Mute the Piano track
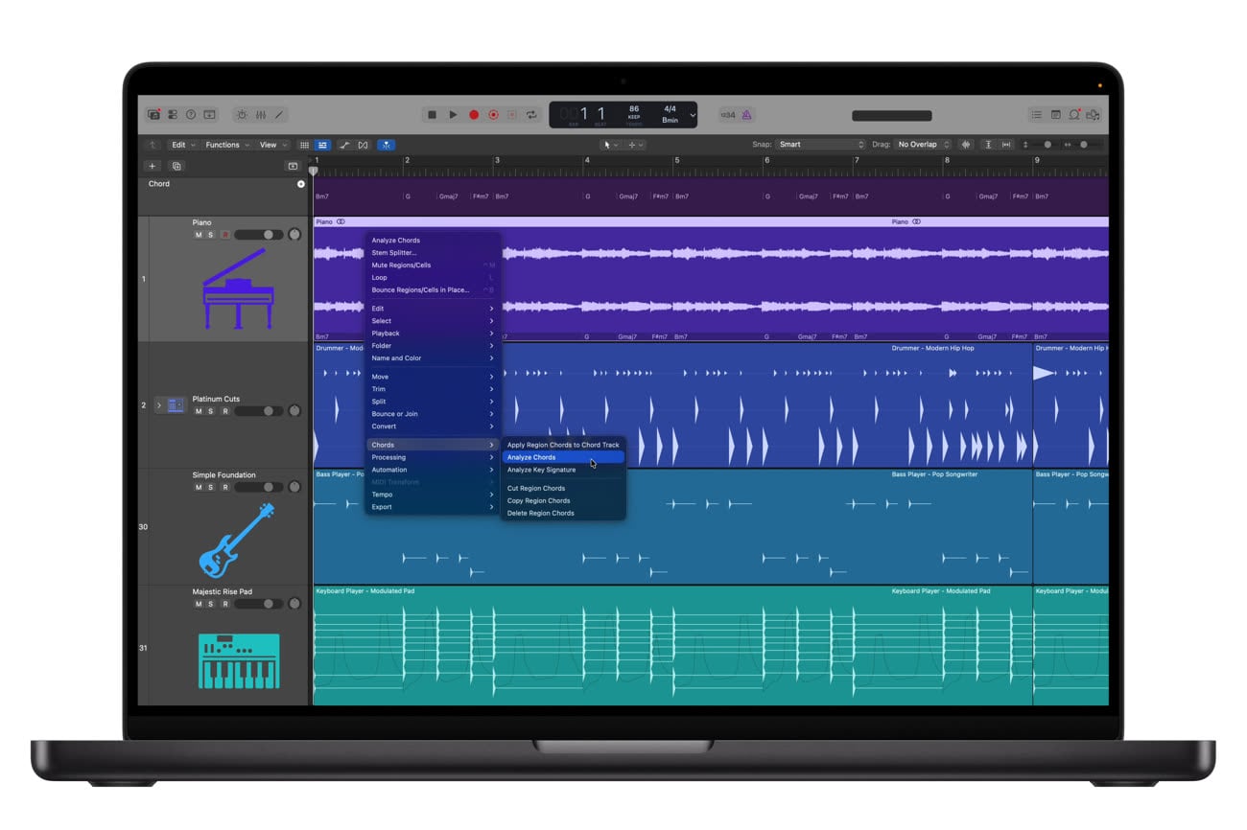Screen dimensions: 1247x830 pos(199,235)
